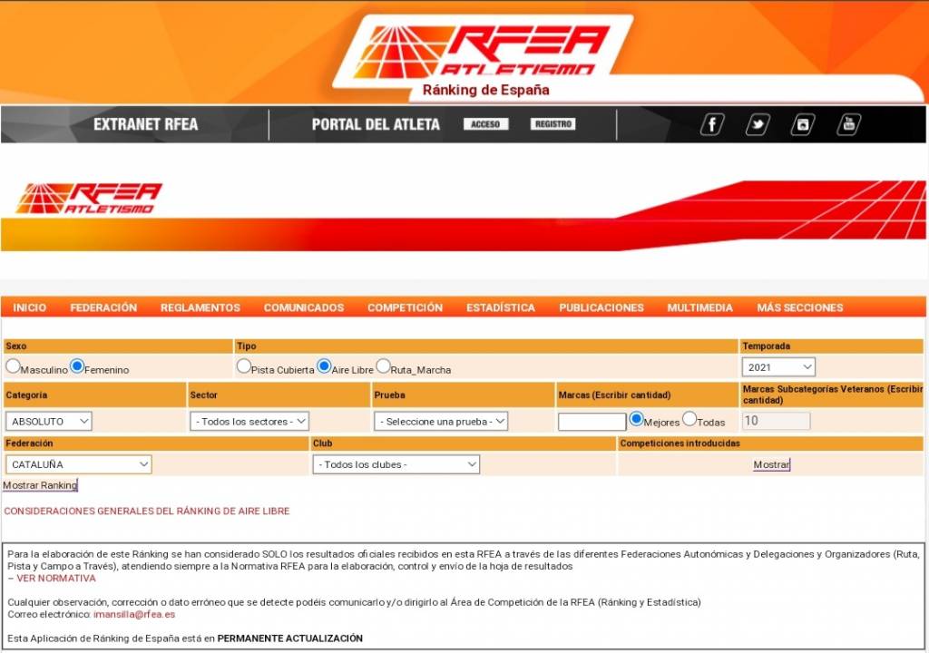Click the Mostrar Ranking button
This screenshot has width=929, height=653.
click(x=40, y=485)
